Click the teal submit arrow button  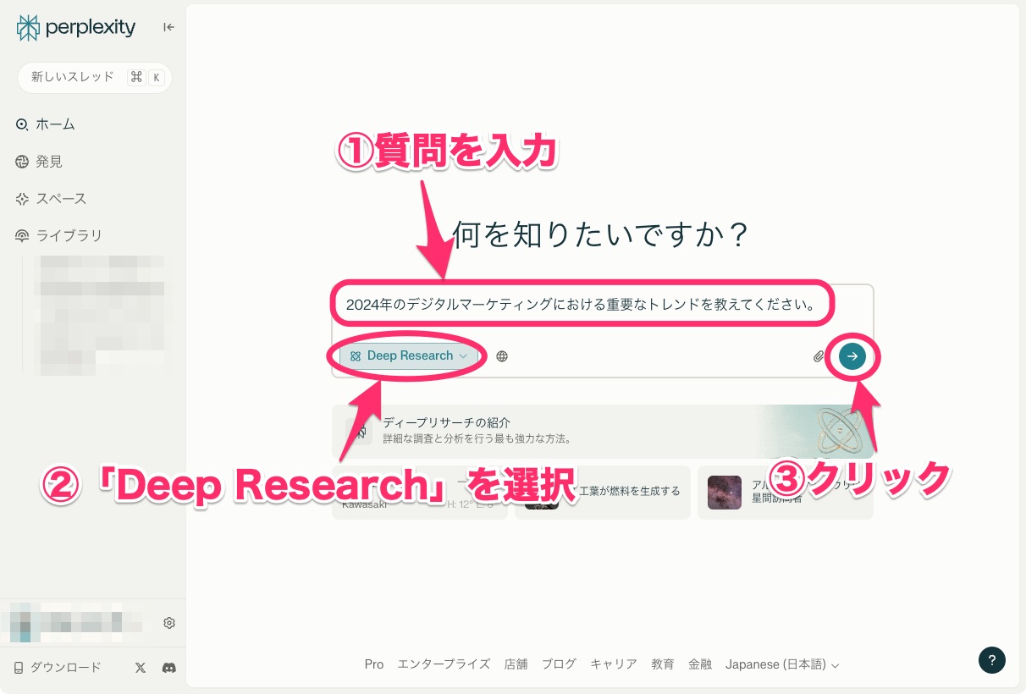click(852, 356)
